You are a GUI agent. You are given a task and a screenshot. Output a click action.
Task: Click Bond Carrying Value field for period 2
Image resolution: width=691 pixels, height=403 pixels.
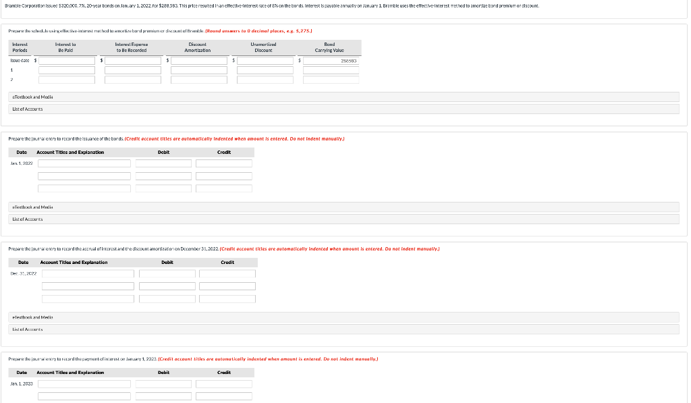coord(331,80)
